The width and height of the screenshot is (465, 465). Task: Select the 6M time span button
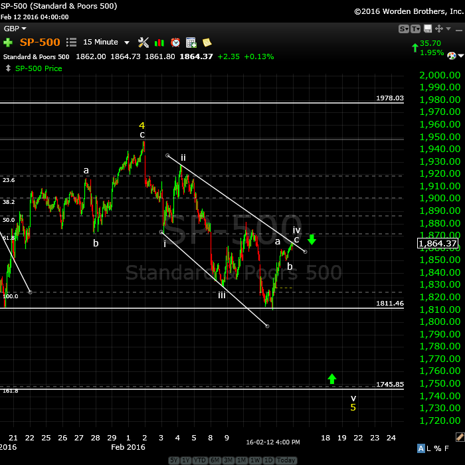[215, 460]
